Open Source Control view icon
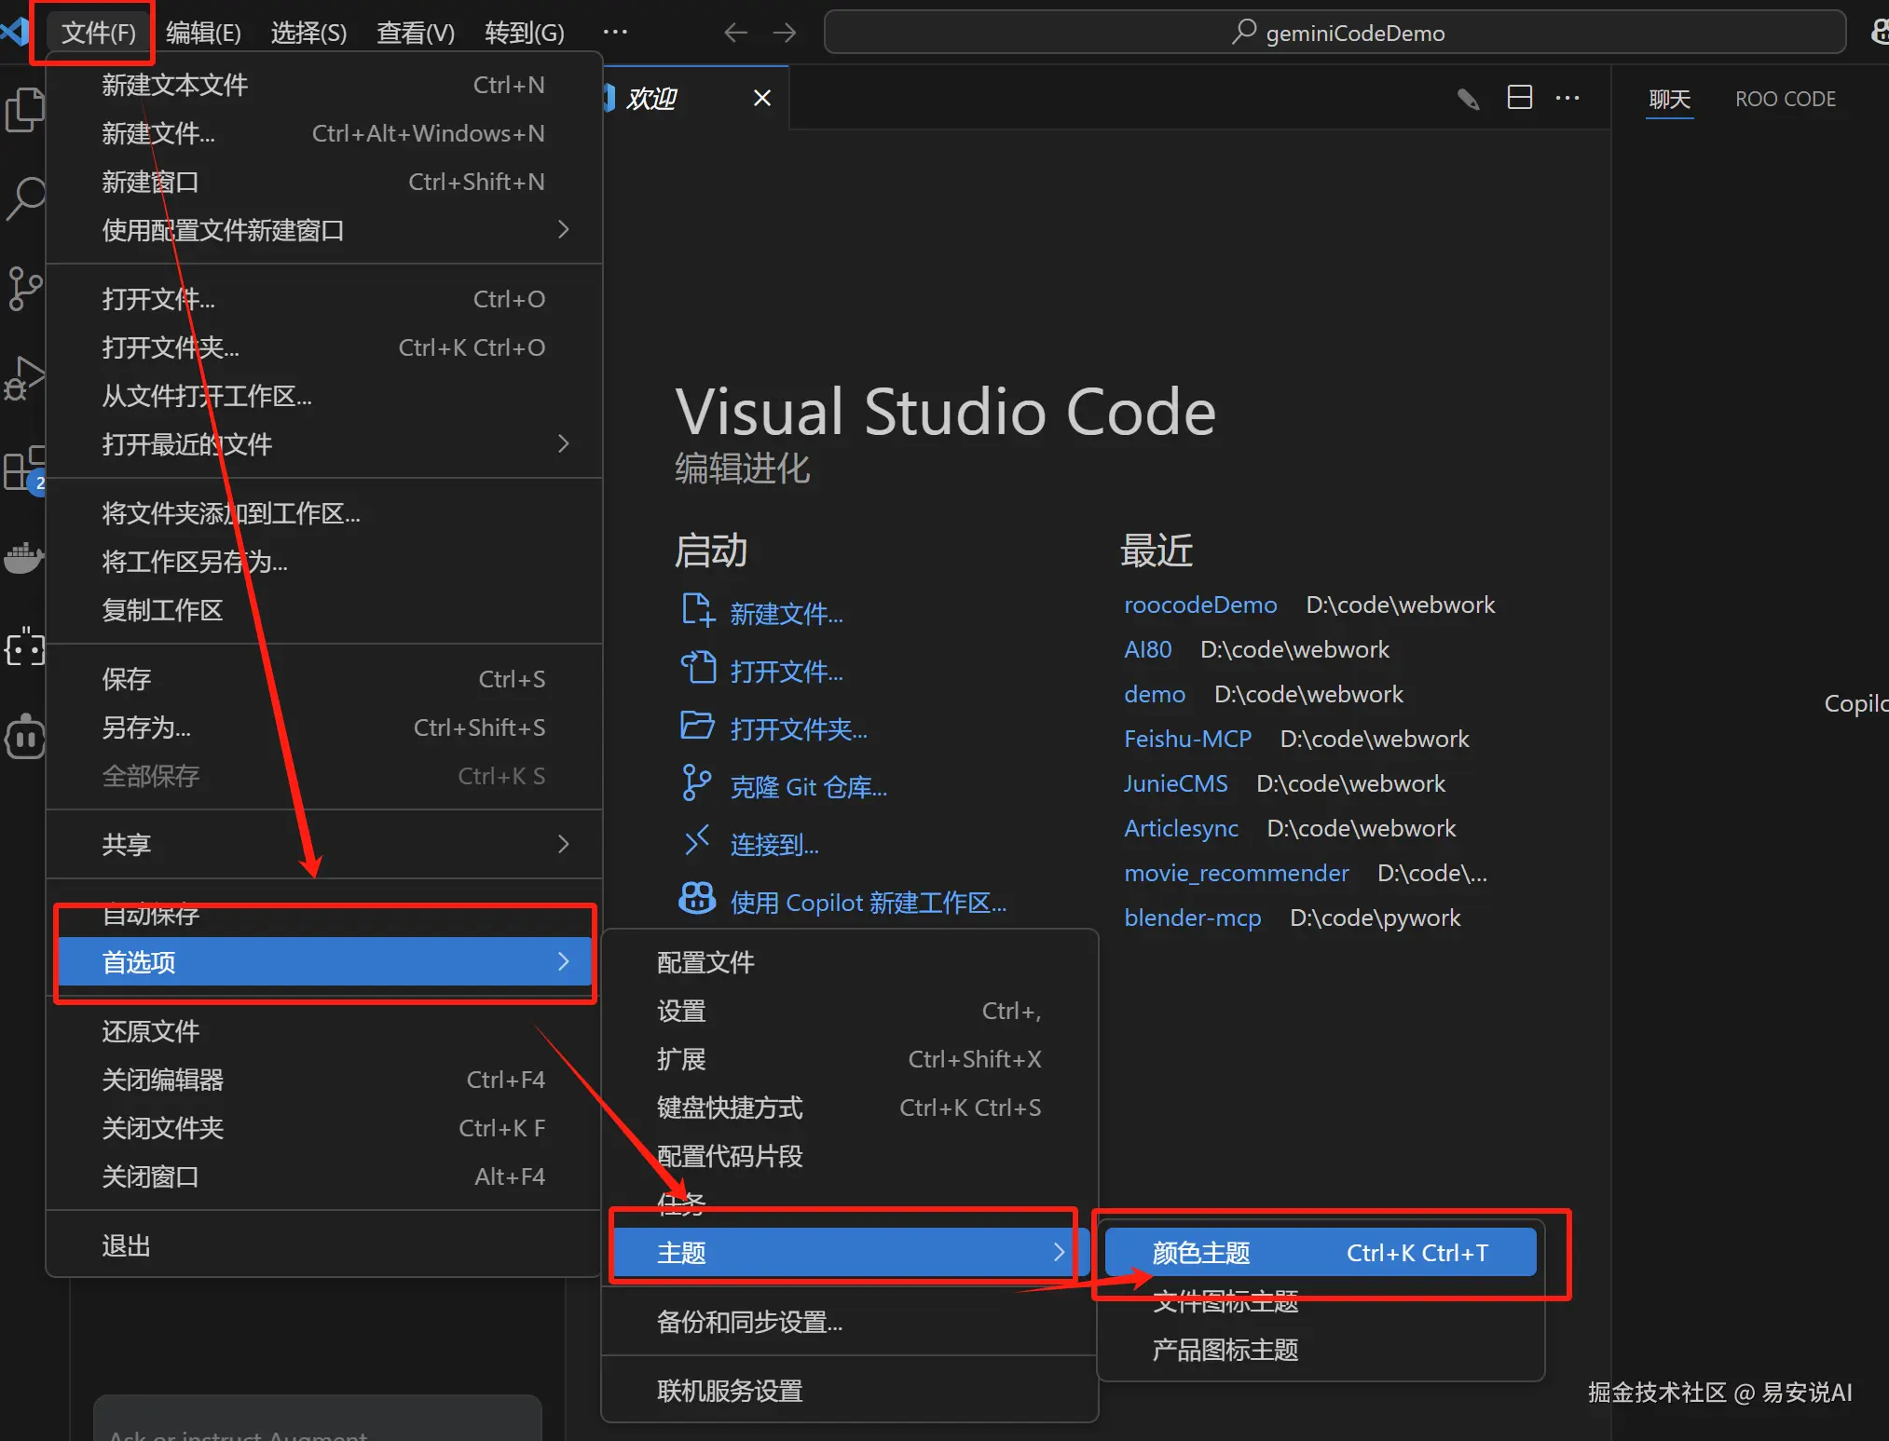The width and height of the screenshot is (1889, 1441). coord(24,288)
